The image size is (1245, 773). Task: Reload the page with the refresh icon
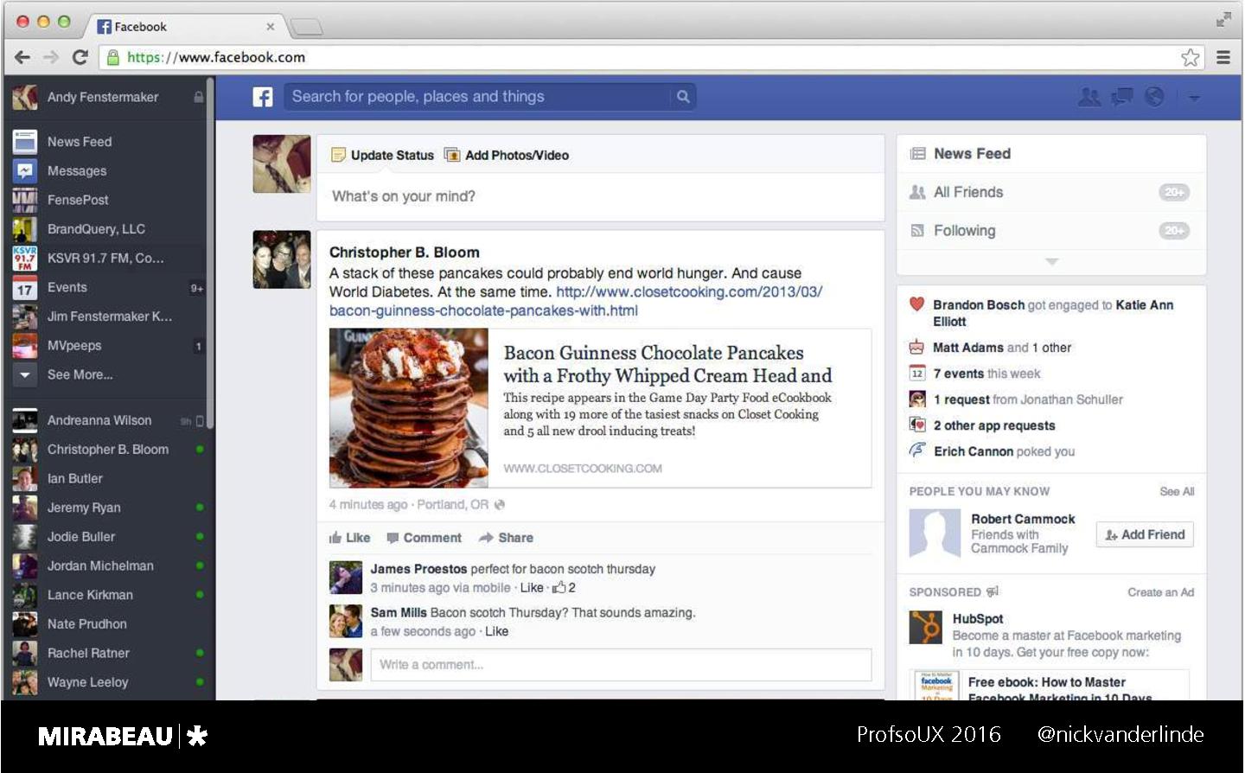coord(80,57)
